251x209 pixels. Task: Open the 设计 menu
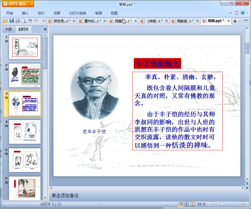41,13
